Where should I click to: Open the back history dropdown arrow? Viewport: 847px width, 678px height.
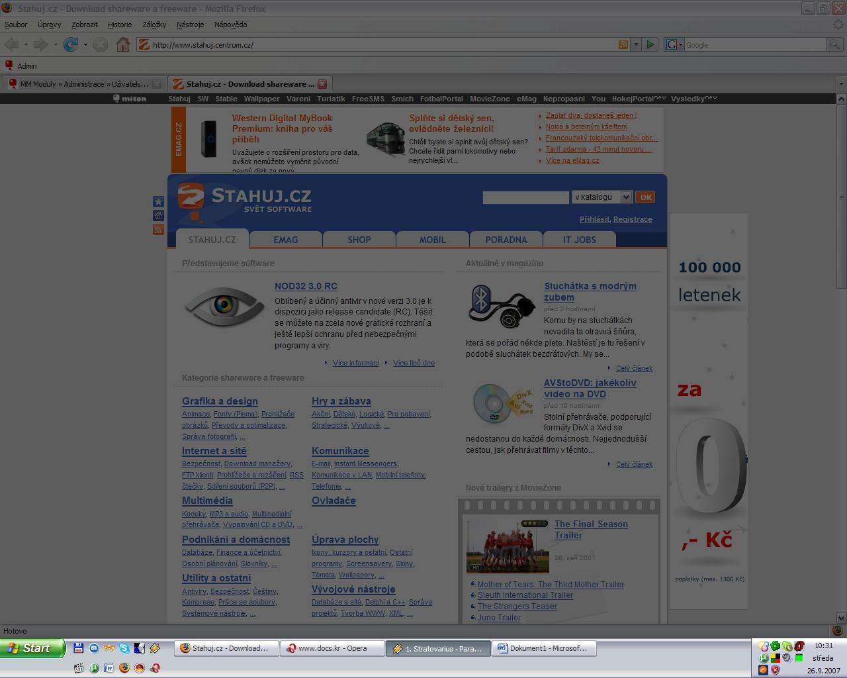pyautogui.click(x=25, y=44)
